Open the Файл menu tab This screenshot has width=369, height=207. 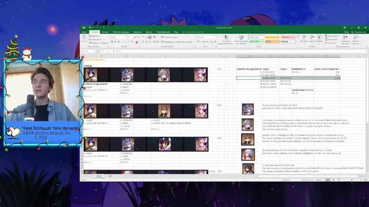tap(84, 32)
